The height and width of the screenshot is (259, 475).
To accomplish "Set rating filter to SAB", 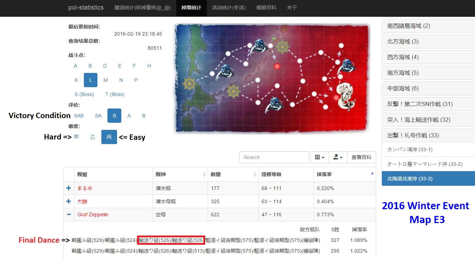I will pyautogui.click(x=79, y=116).
